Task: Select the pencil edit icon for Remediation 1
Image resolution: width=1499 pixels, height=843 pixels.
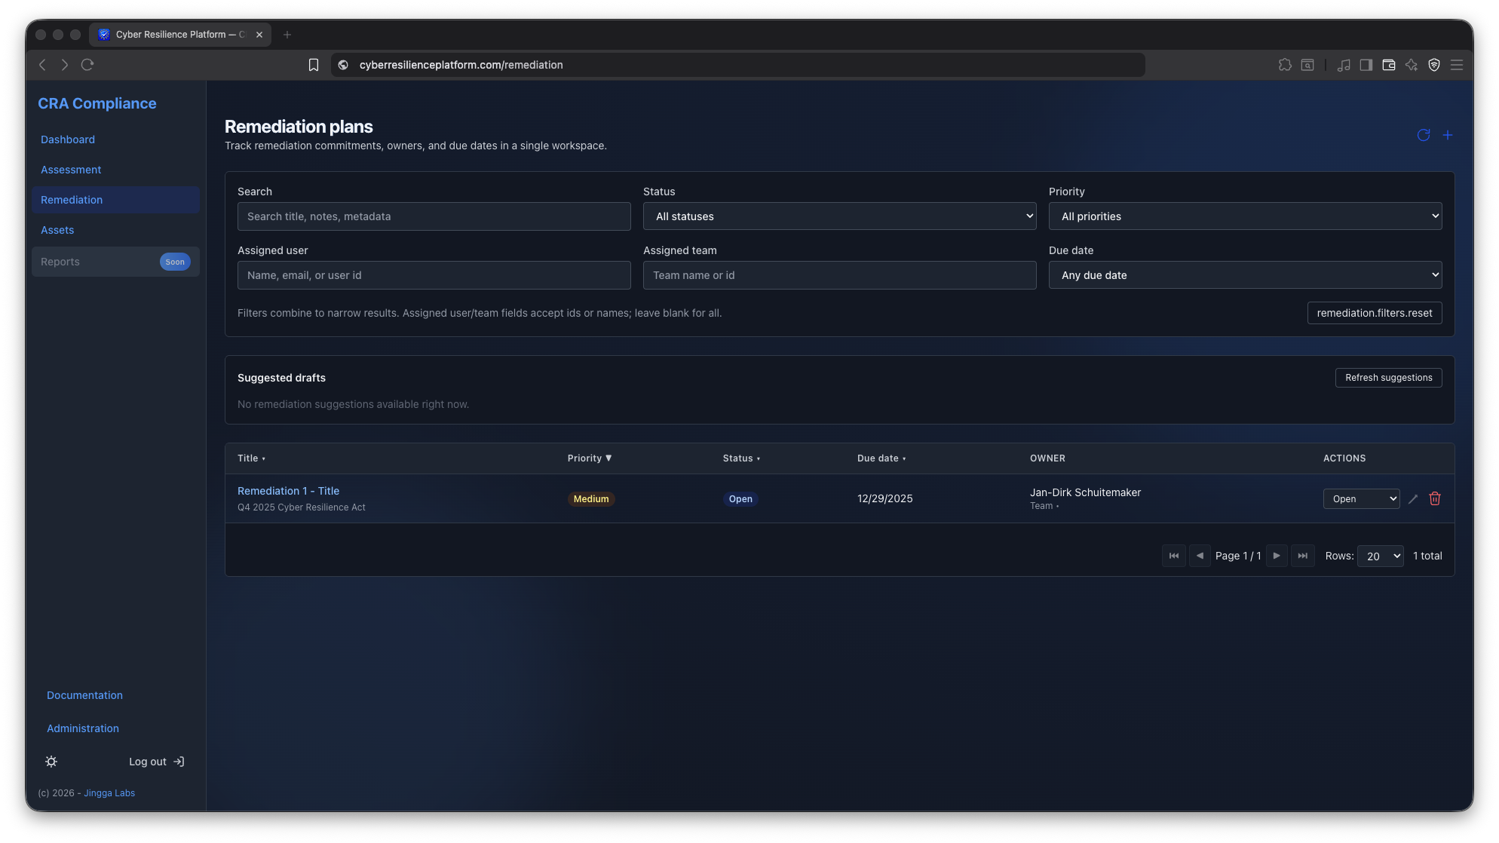Action: coord(1413,498)
